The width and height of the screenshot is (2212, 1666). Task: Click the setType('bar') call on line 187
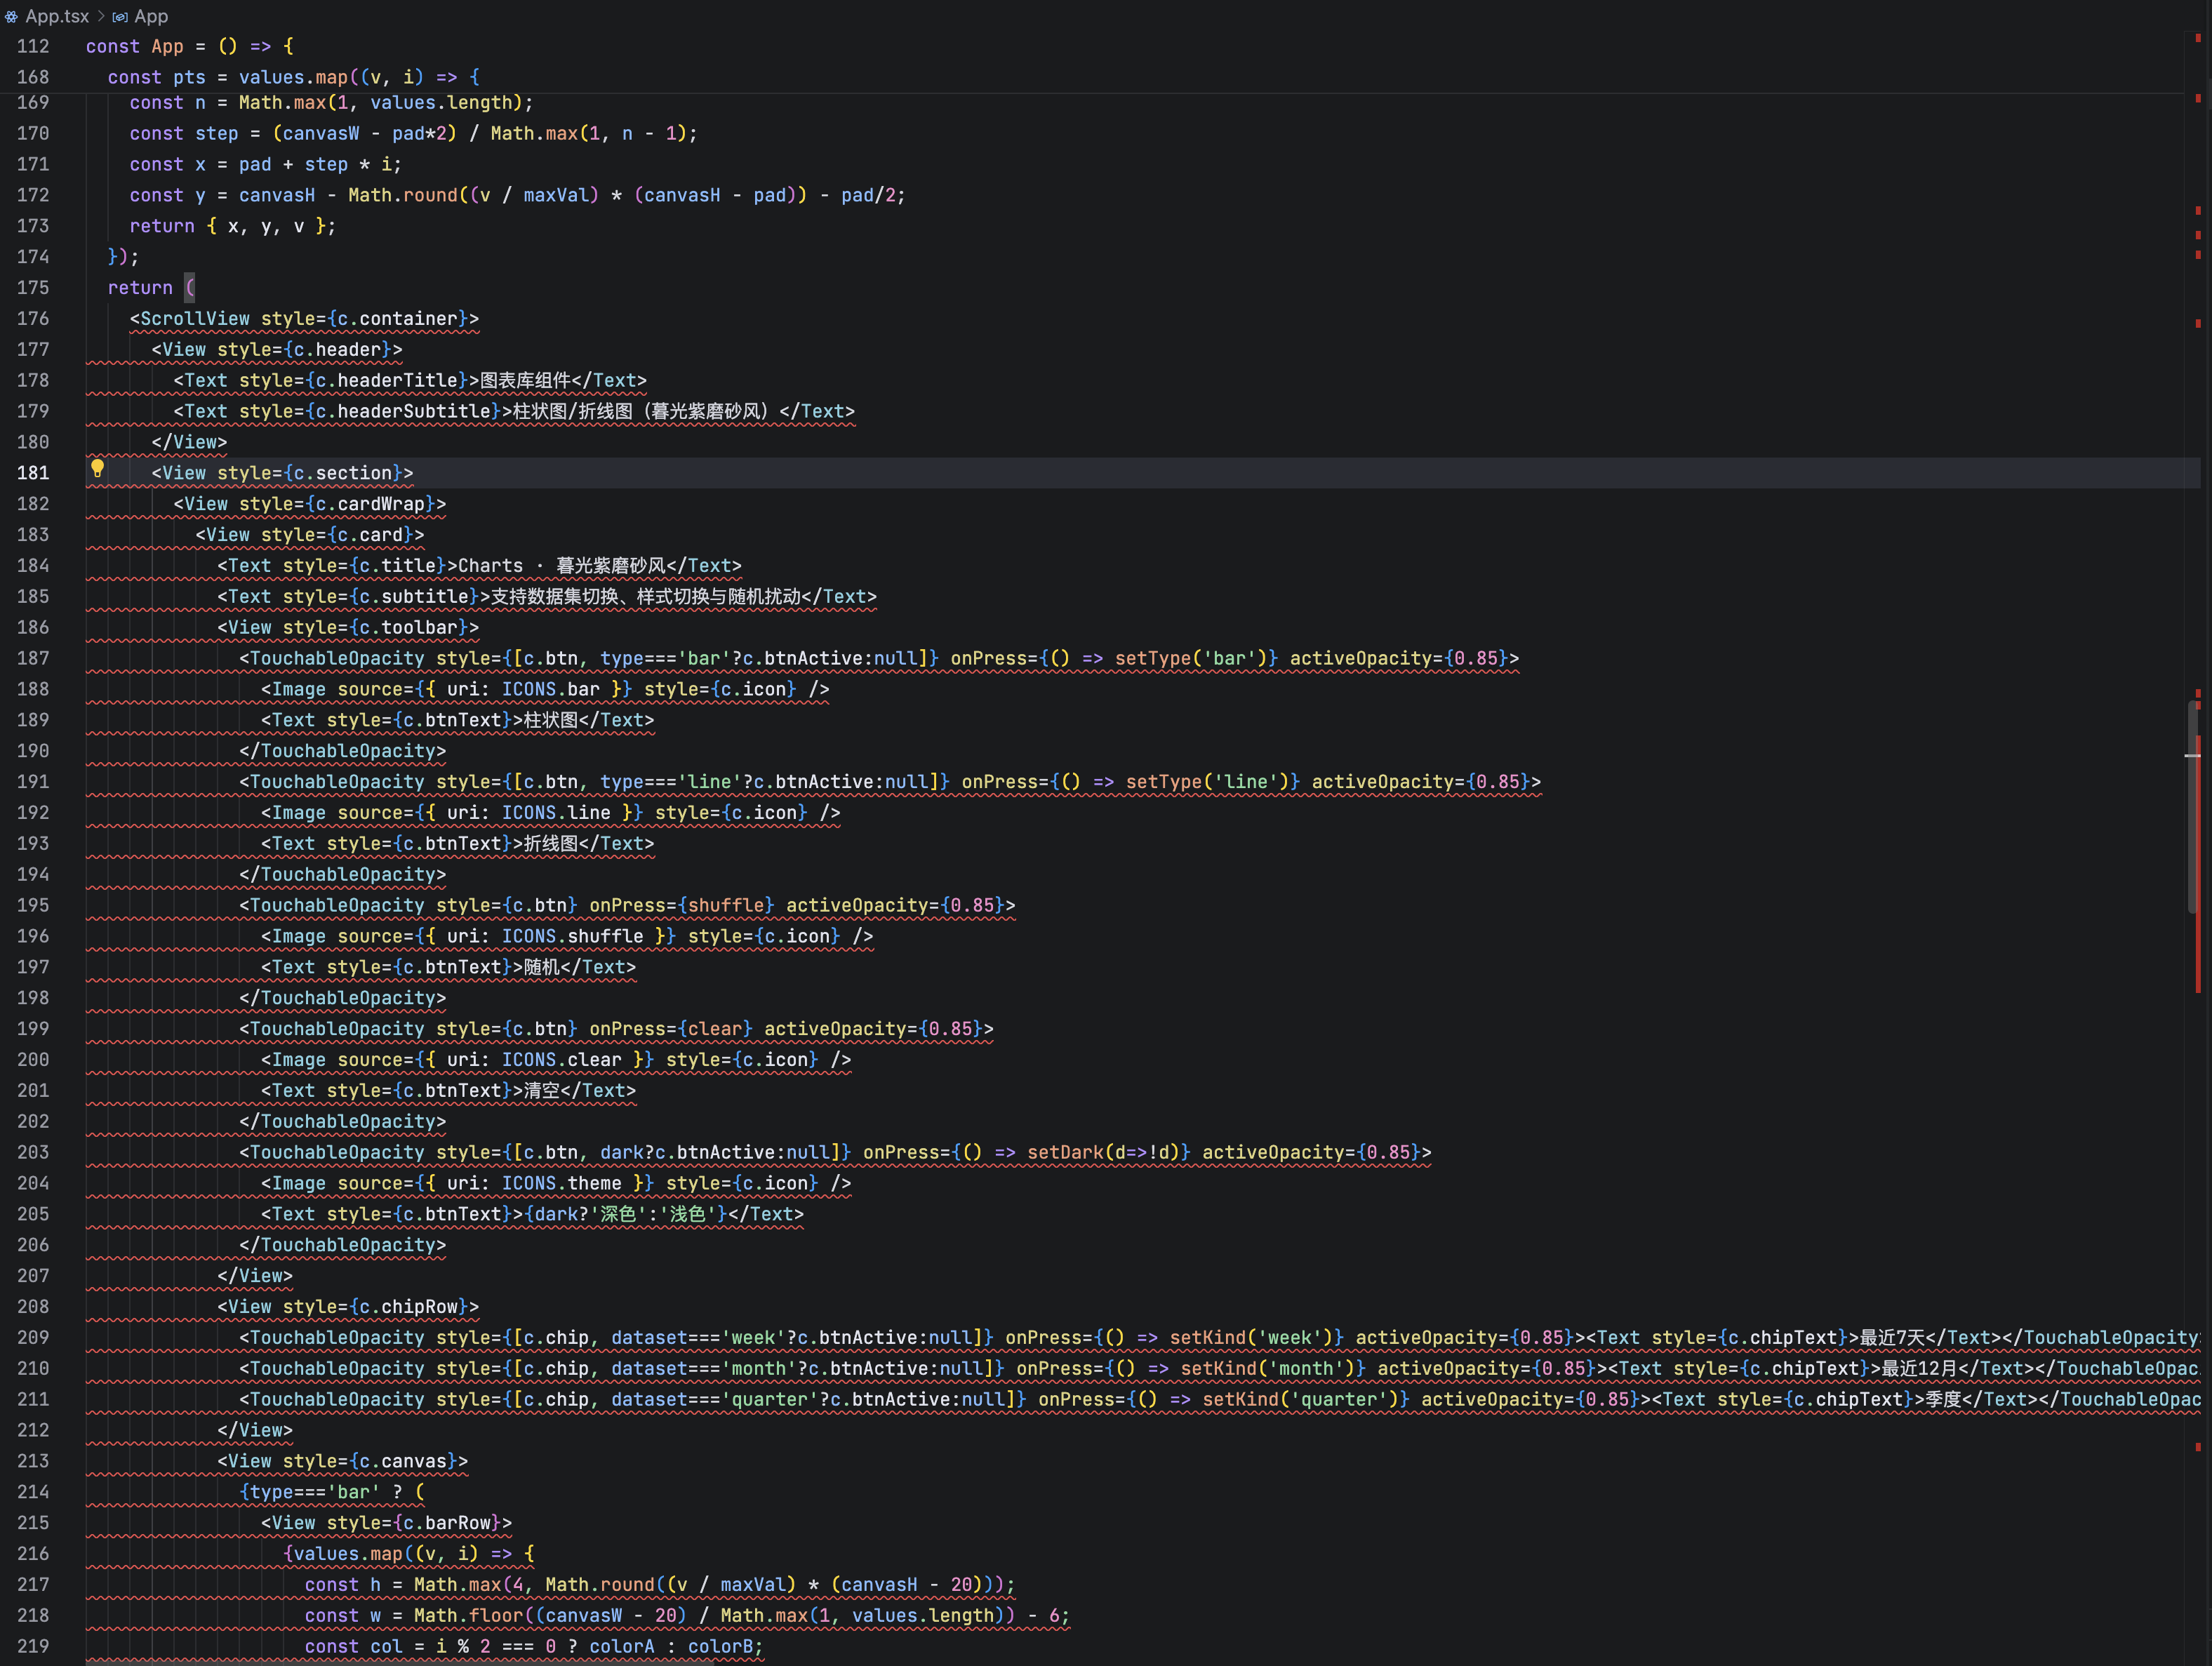click(x=1190, y=658)
